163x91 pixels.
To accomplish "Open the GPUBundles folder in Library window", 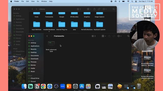I will tap(74, 15).
